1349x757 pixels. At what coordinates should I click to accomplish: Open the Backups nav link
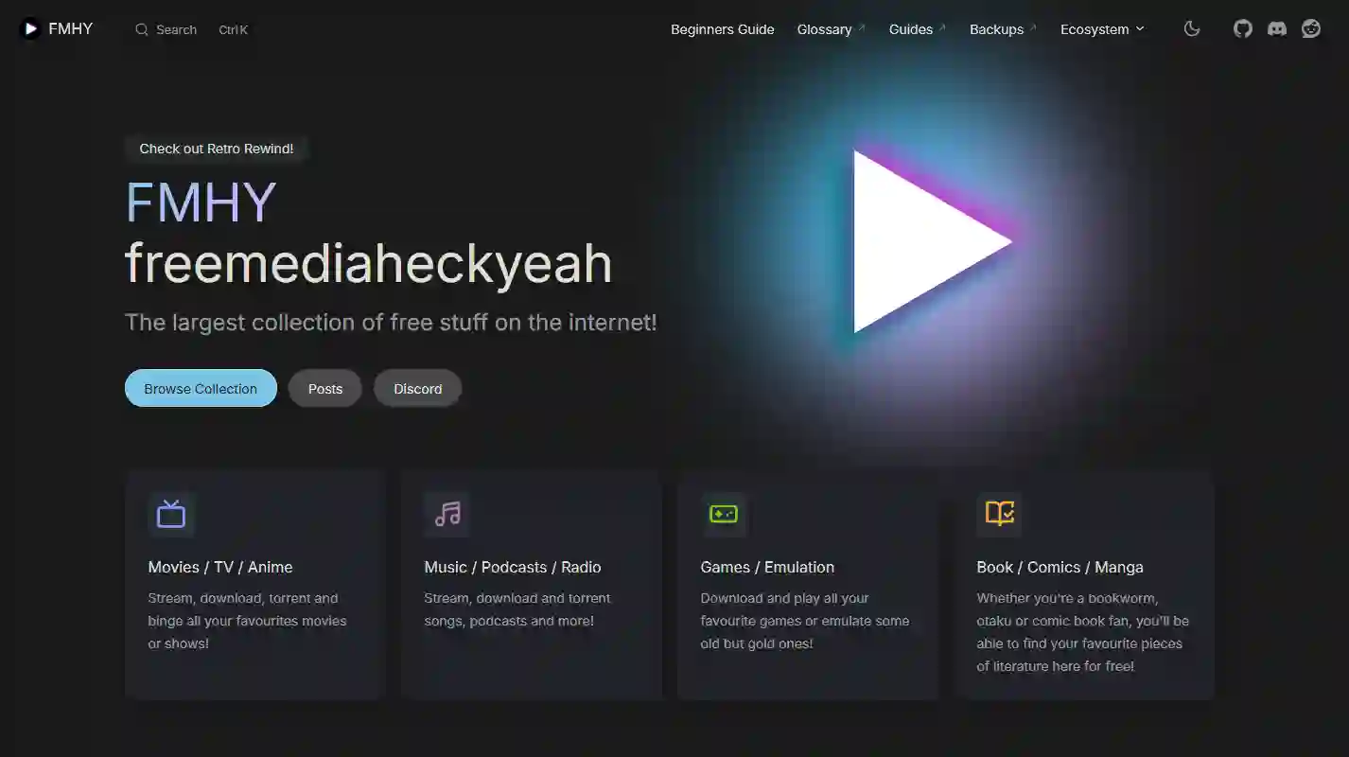point(1003,29)
